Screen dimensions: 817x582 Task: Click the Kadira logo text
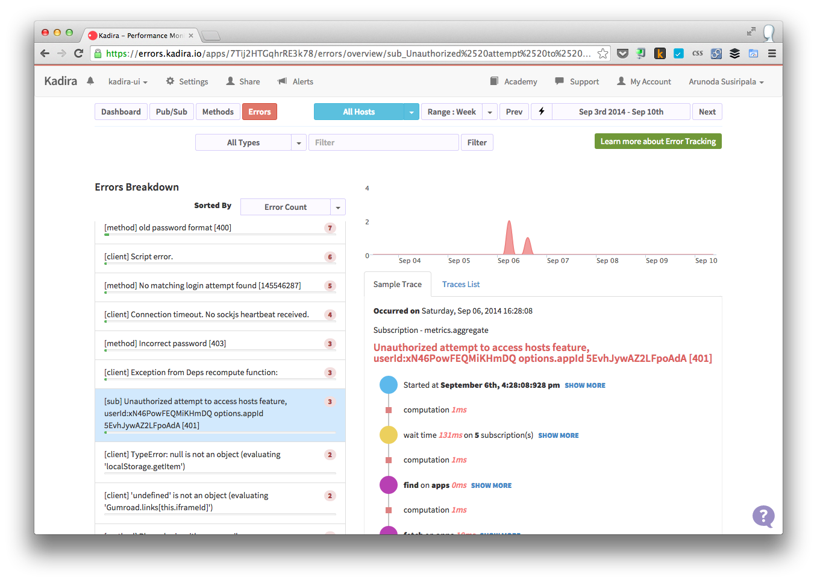point(61,81)
